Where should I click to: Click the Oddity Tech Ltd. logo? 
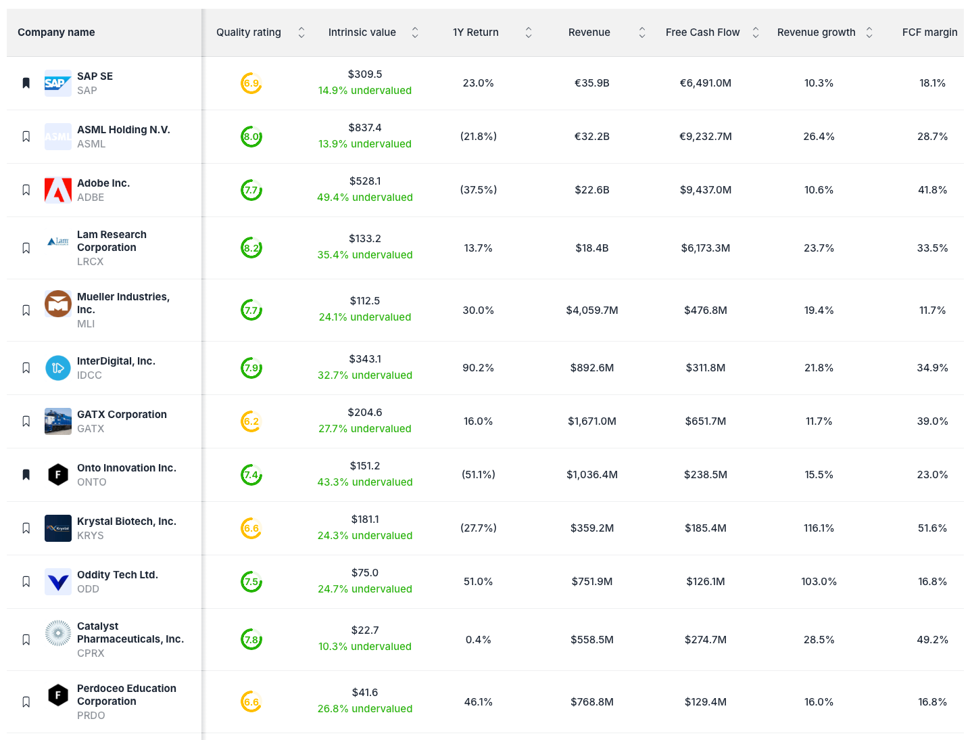pos(57,581)
